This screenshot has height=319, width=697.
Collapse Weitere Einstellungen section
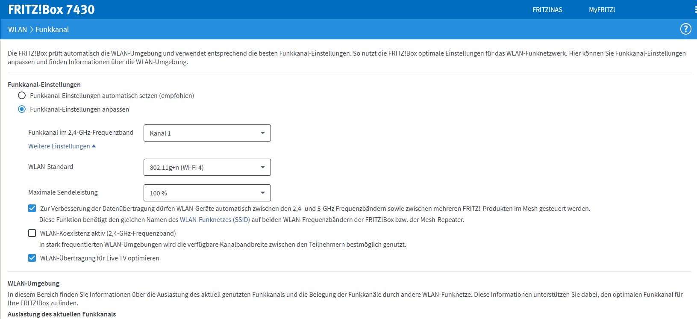click(62, 146)
